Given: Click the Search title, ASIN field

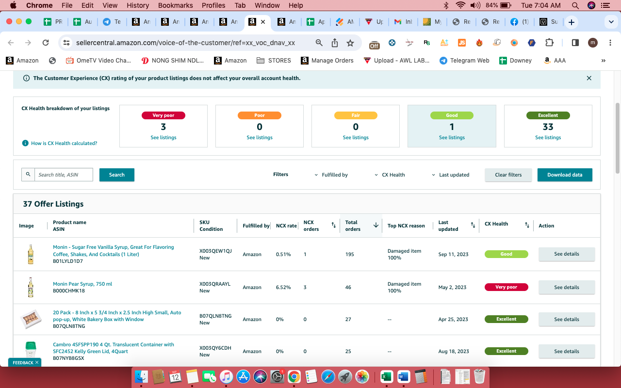Looking at the screenshot, I should coord(64,175).
